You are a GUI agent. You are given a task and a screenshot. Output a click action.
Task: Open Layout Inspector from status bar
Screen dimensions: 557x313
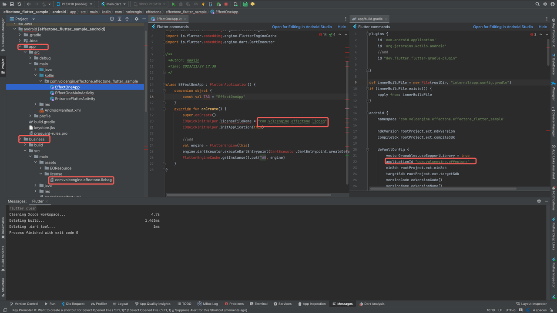click(x=531, y=304)
